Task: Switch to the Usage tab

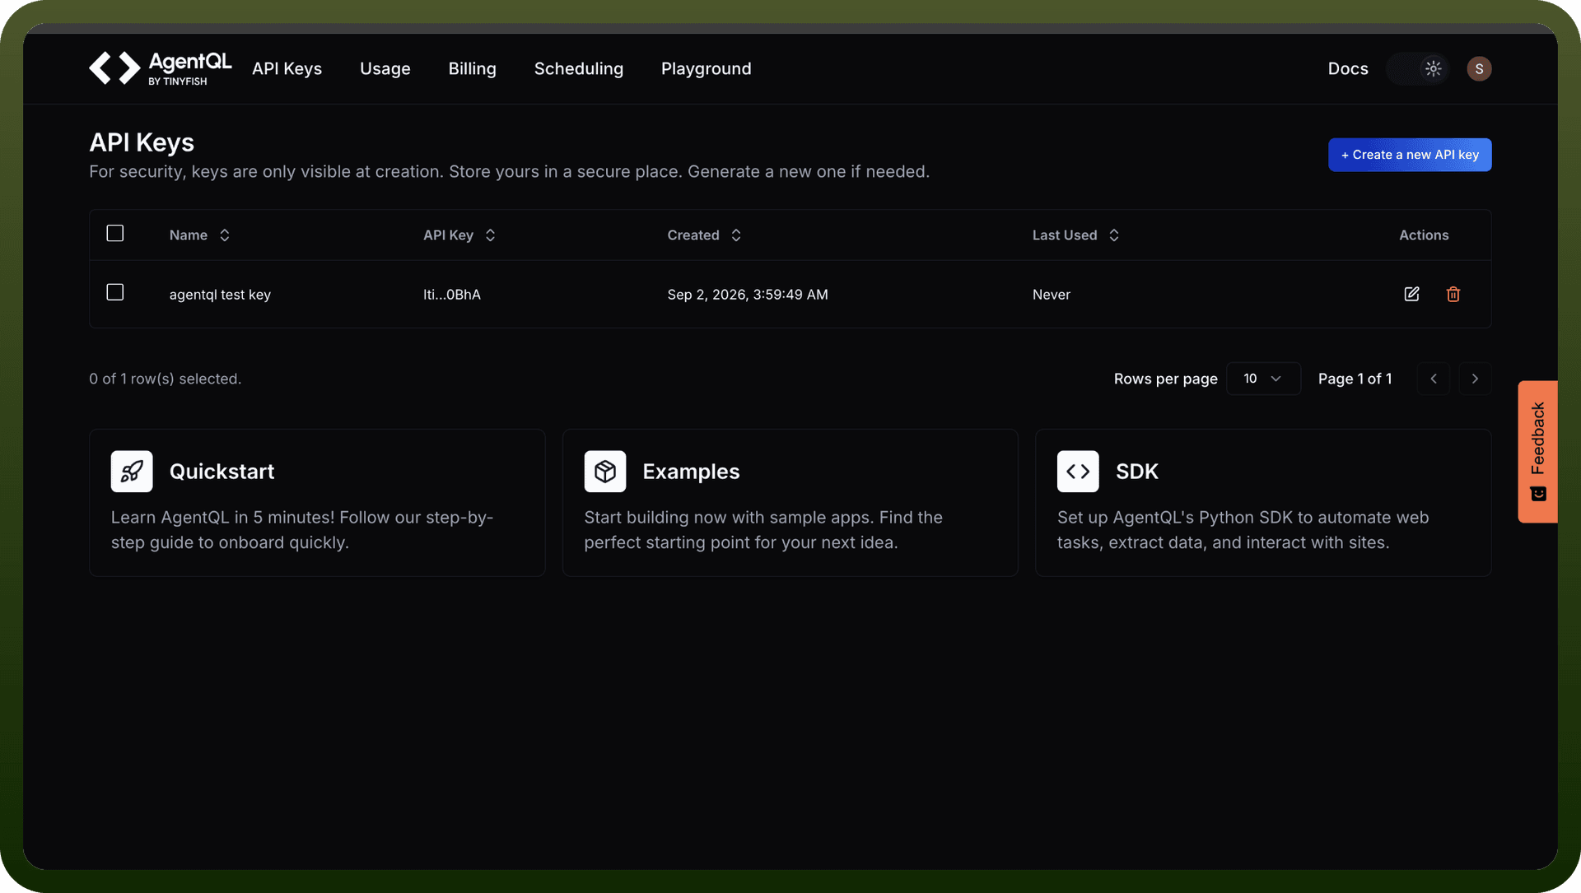Action: [x=385, y=68]
